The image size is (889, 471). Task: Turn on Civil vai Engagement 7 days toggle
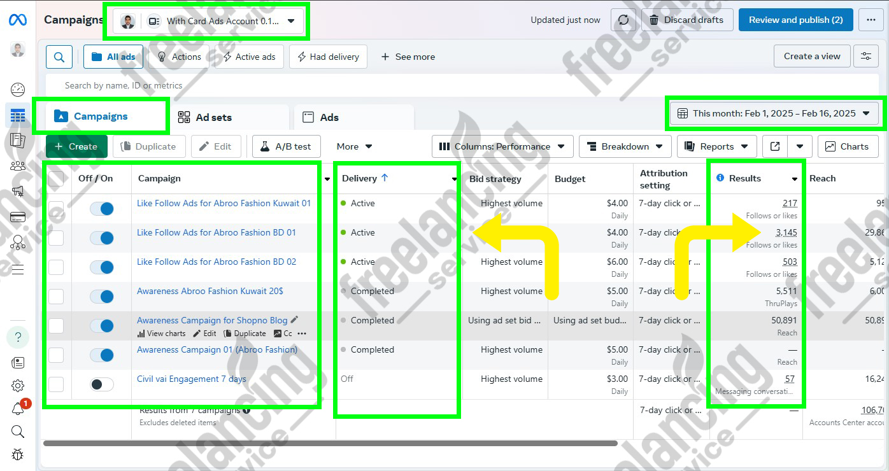tap(102, 384)
